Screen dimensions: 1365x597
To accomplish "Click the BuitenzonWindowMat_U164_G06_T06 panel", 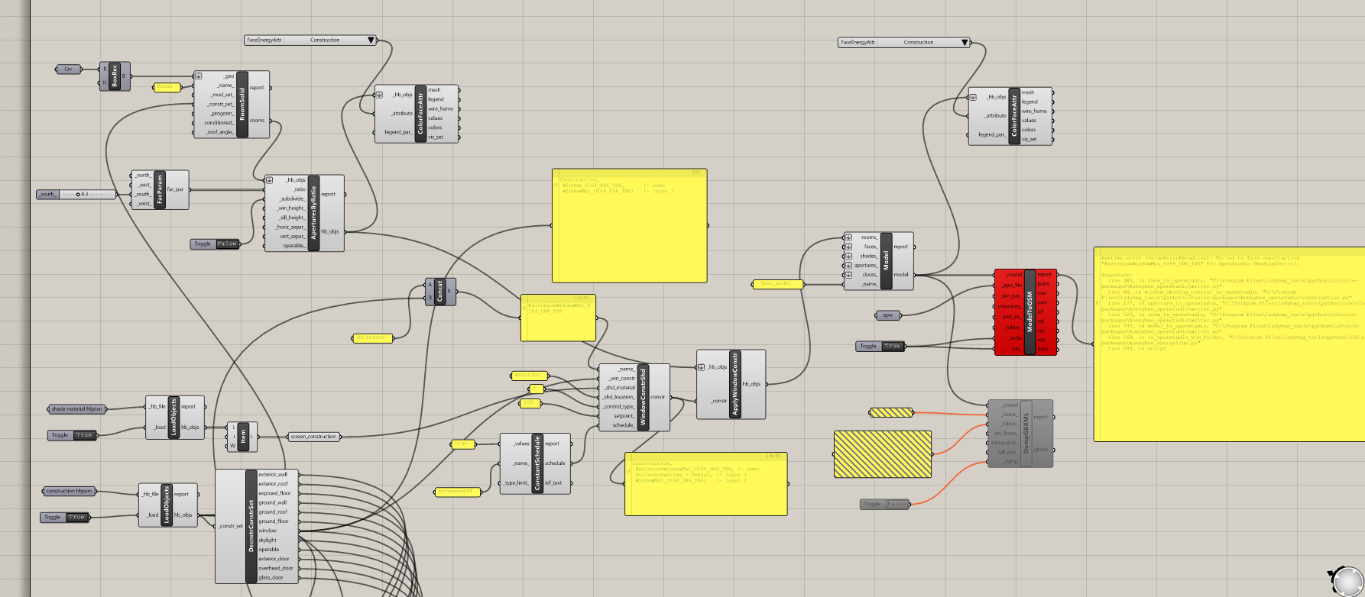I will pos(558,318).
